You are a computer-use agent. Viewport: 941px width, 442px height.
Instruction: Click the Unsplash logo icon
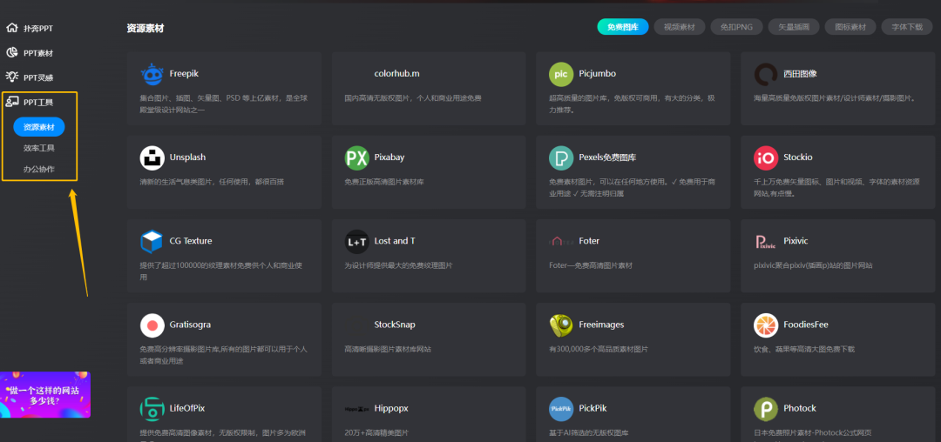[152, 157]
